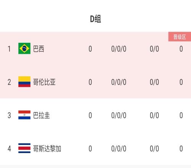Tap the Costa Rica flag icon
Screen dimensions: 191x168
point(24,148)
